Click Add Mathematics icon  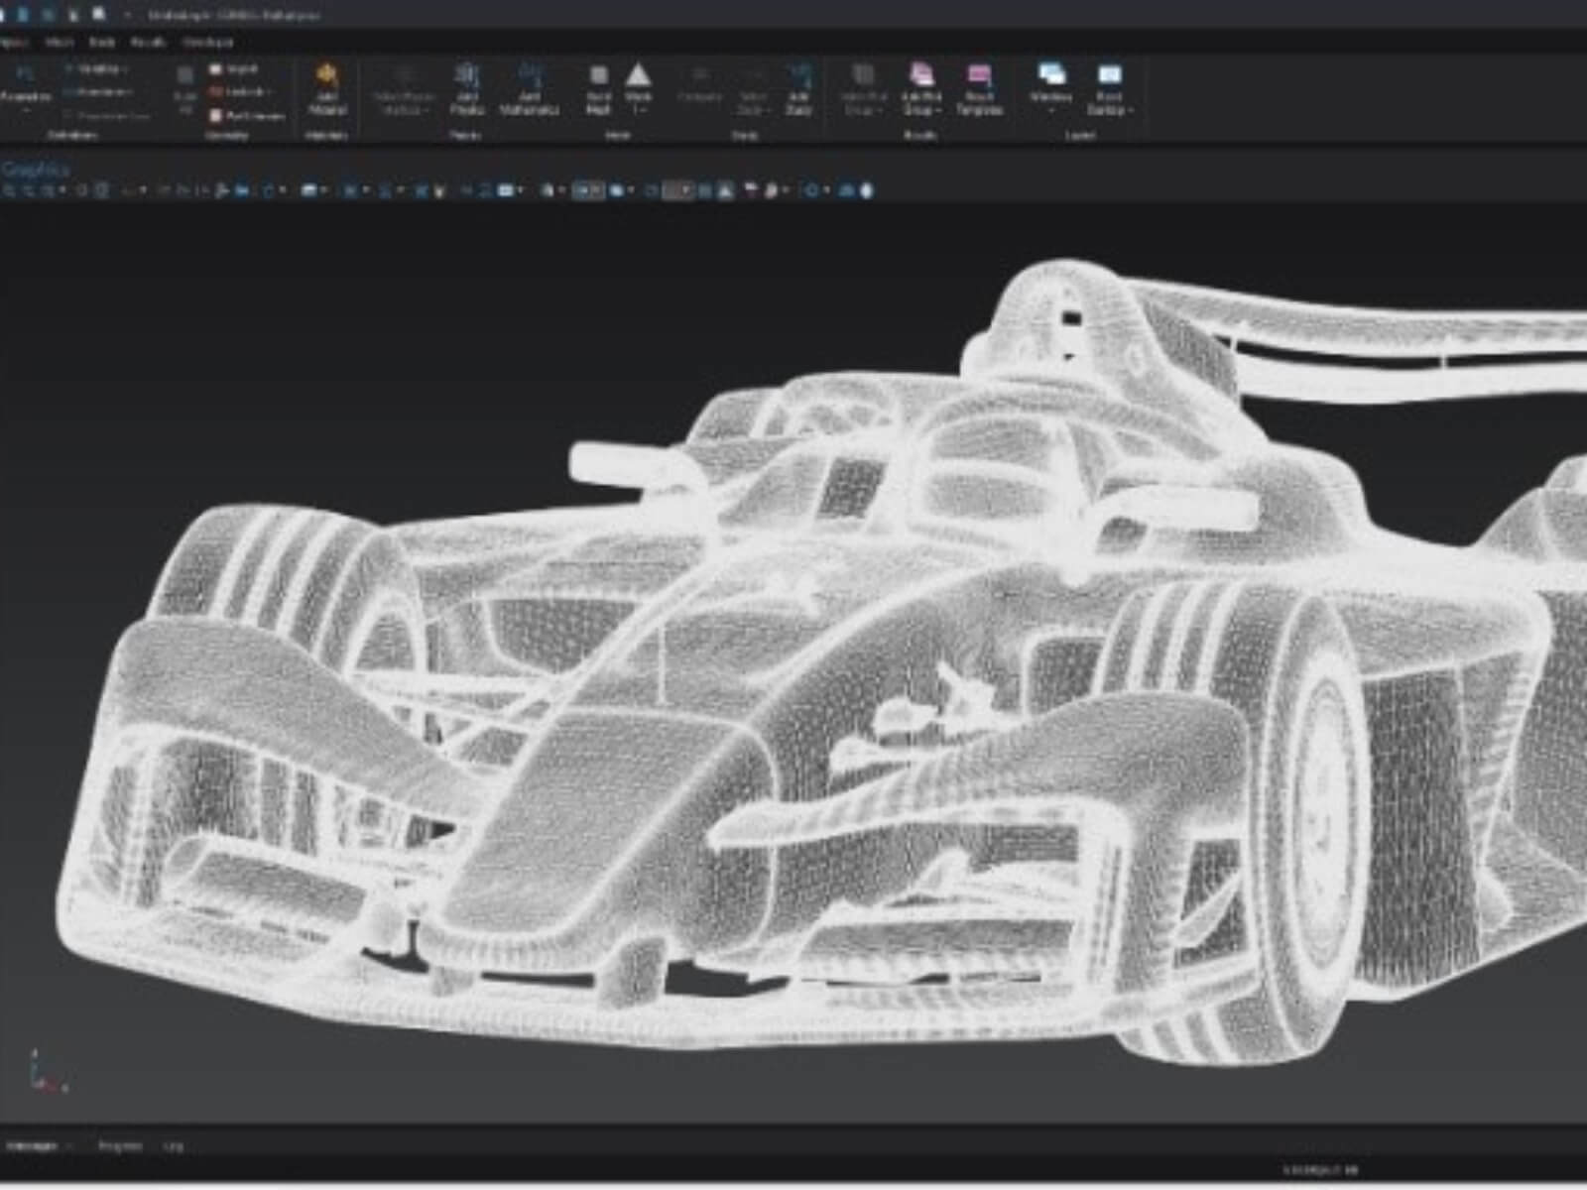[530, 89]
